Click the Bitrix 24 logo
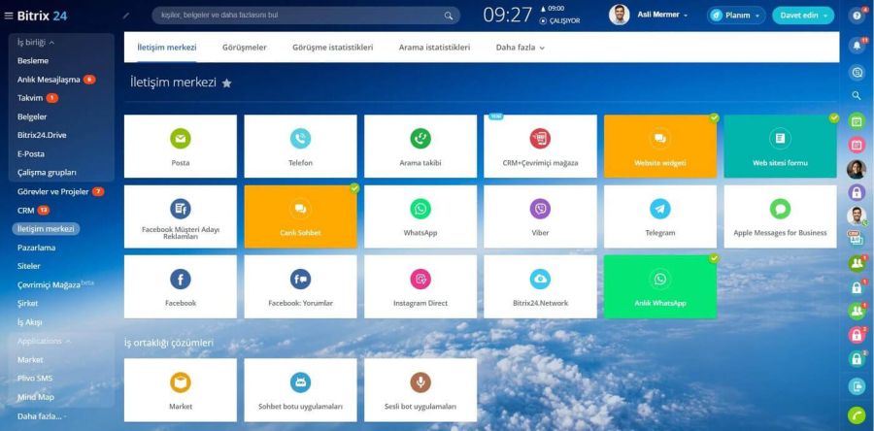874x431 pixels. [42, 16]
